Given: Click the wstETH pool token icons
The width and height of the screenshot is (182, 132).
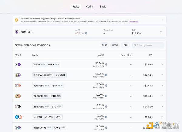Looking at the screenshot, I should pos(17,117).
